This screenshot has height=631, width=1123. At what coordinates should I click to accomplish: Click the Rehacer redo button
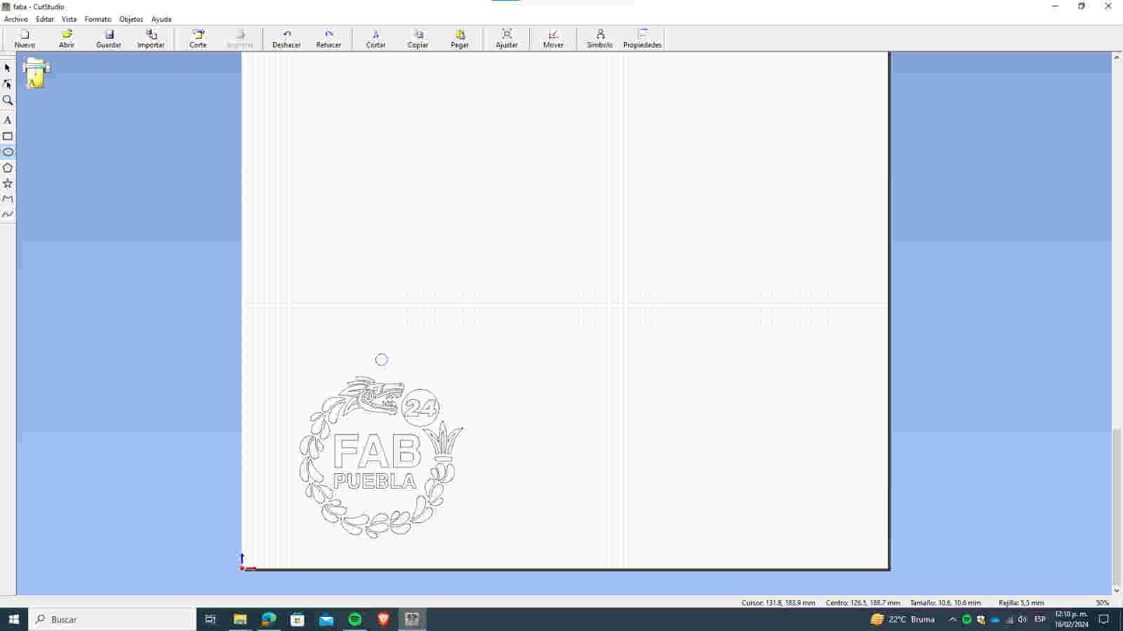click(328, 39)
